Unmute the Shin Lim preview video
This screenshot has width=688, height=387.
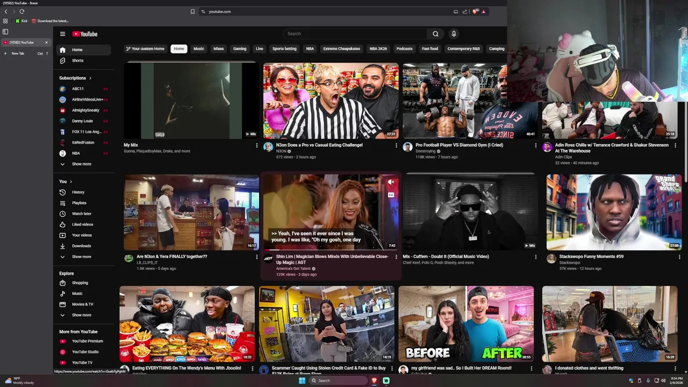[x=391, y=183]
